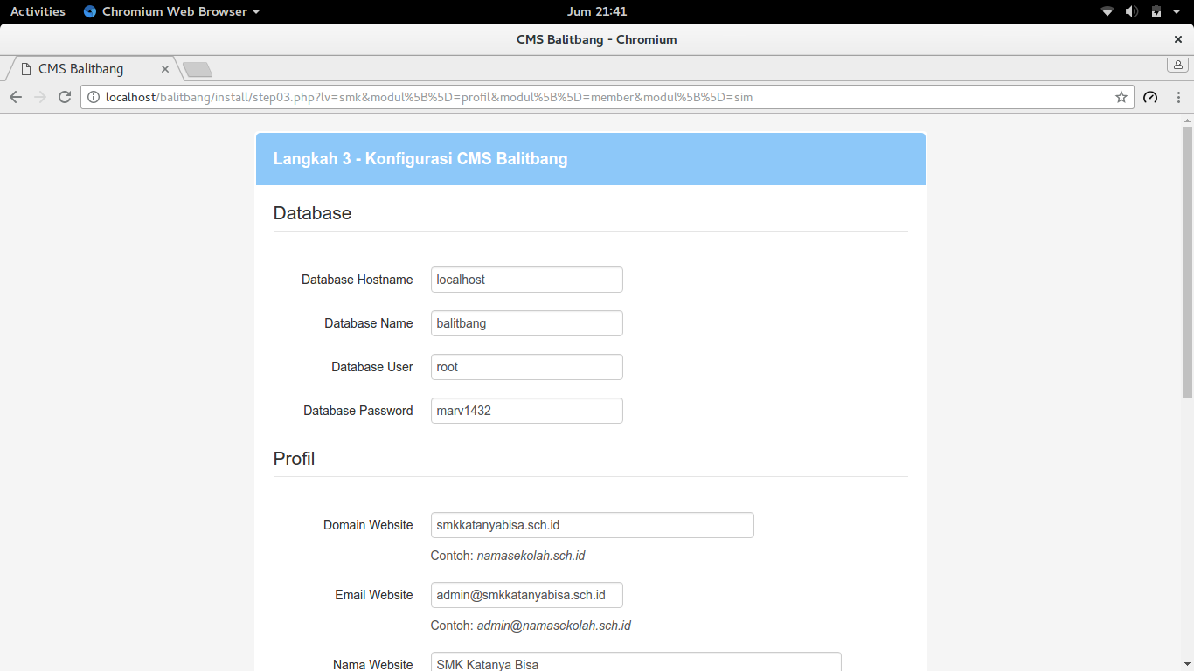This screenshot has height=671, width=1194.
Task: Open the clock showing Jum 21:41
Action: pyautogui.click(x=597, y=11)
